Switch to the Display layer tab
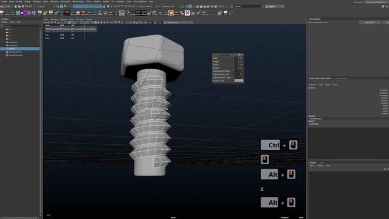This screenshot has height=219, width=389. tap(312, 162)
